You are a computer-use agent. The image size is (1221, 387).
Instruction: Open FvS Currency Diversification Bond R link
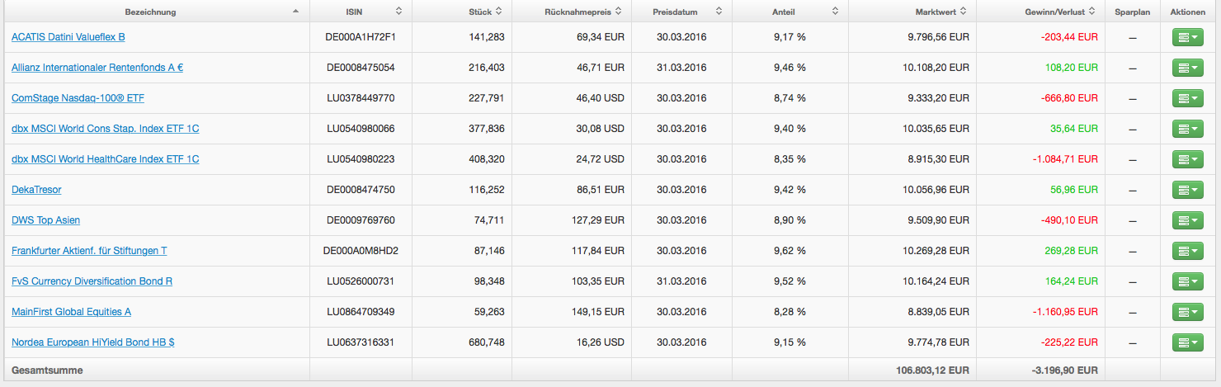point(92,281)
